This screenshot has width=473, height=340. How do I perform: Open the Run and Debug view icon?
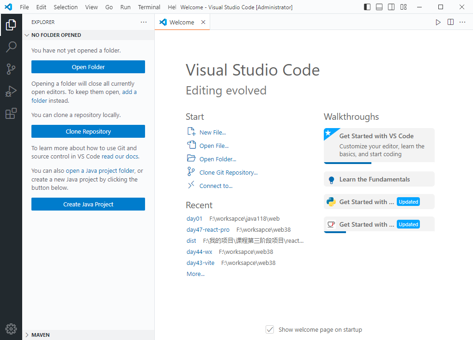click(11, 91)
